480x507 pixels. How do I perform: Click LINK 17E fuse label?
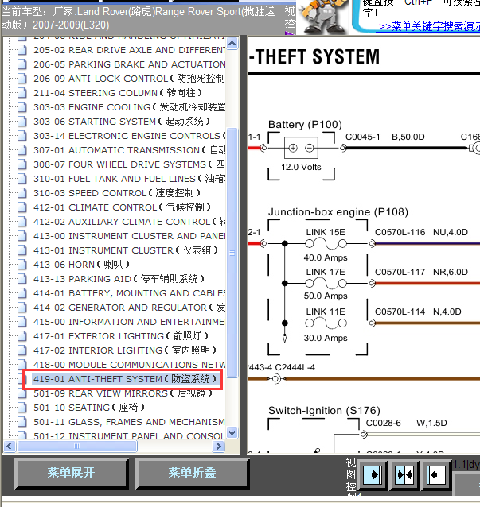click(x=326, y=272)
